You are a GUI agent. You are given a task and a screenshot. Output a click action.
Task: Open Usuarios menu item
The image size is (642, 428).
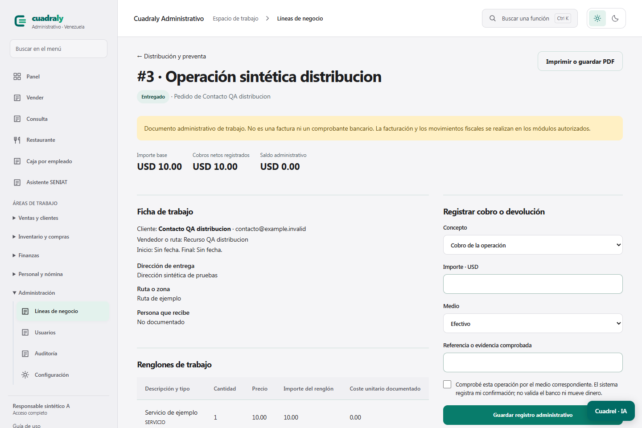click(63, 333)
